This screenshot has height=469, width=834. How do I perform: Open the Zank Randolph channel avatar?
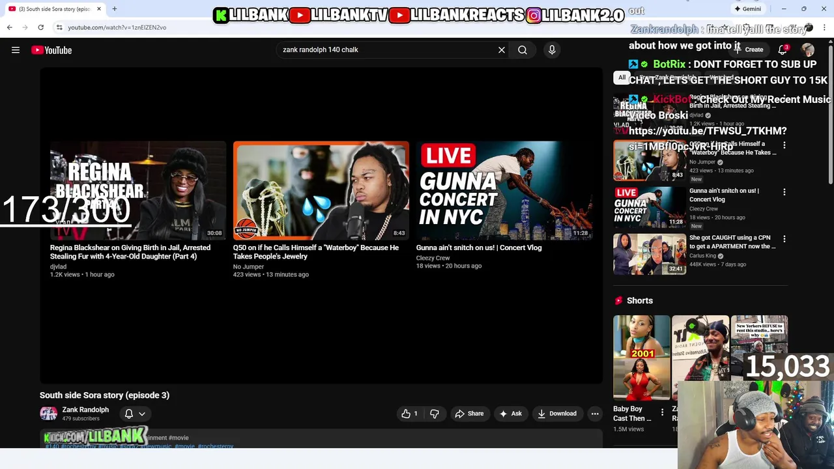coord(48,414)
